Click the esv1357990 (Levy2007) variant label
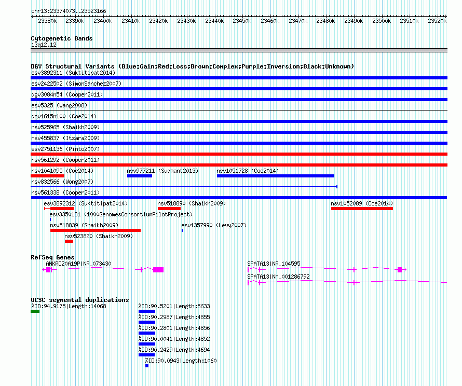462x386 pixels. pyautogui.click(x=214, y=225)
